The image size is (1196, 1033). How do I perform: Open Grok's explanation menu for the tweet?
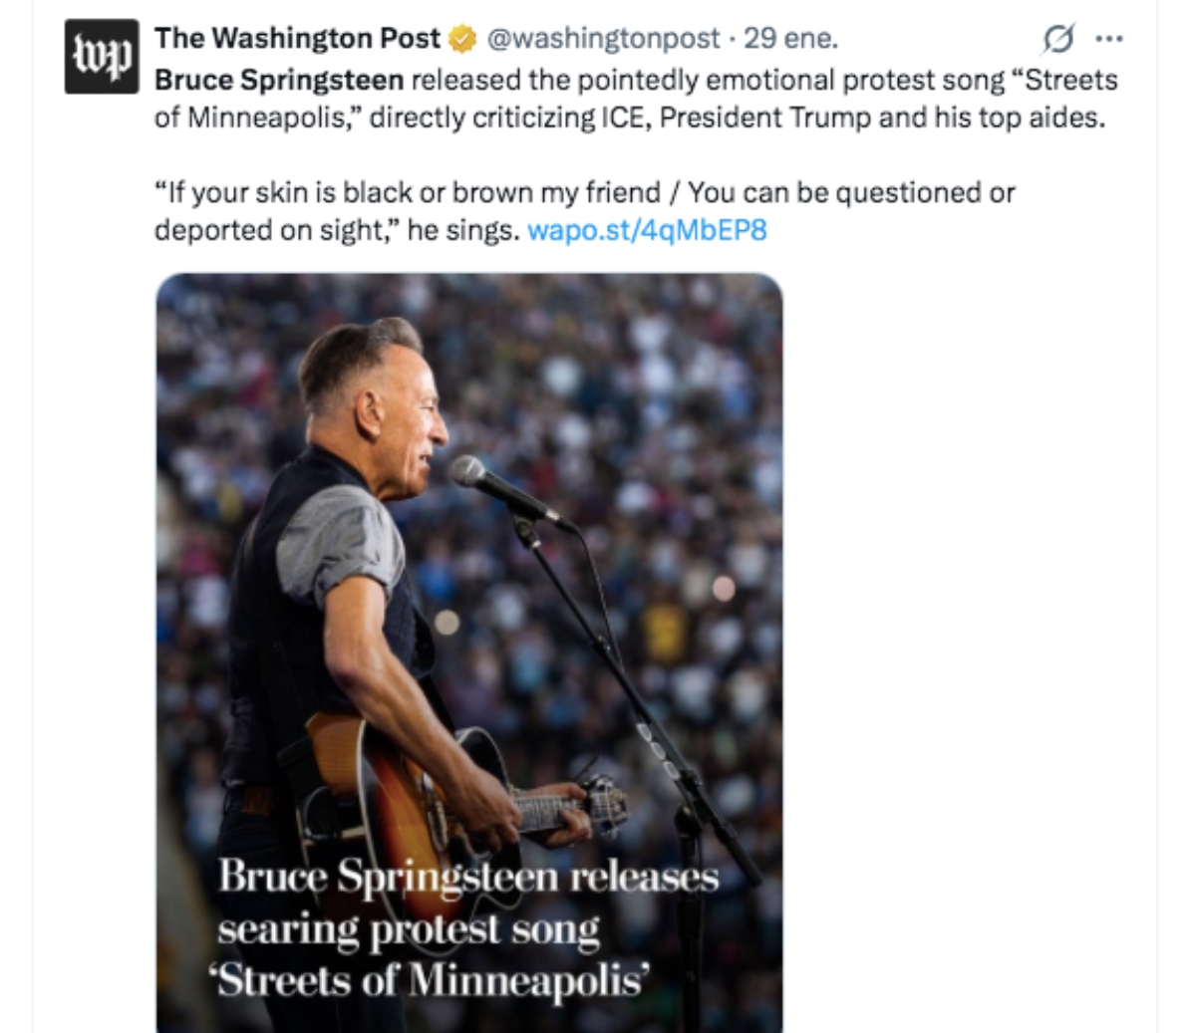1059,38
